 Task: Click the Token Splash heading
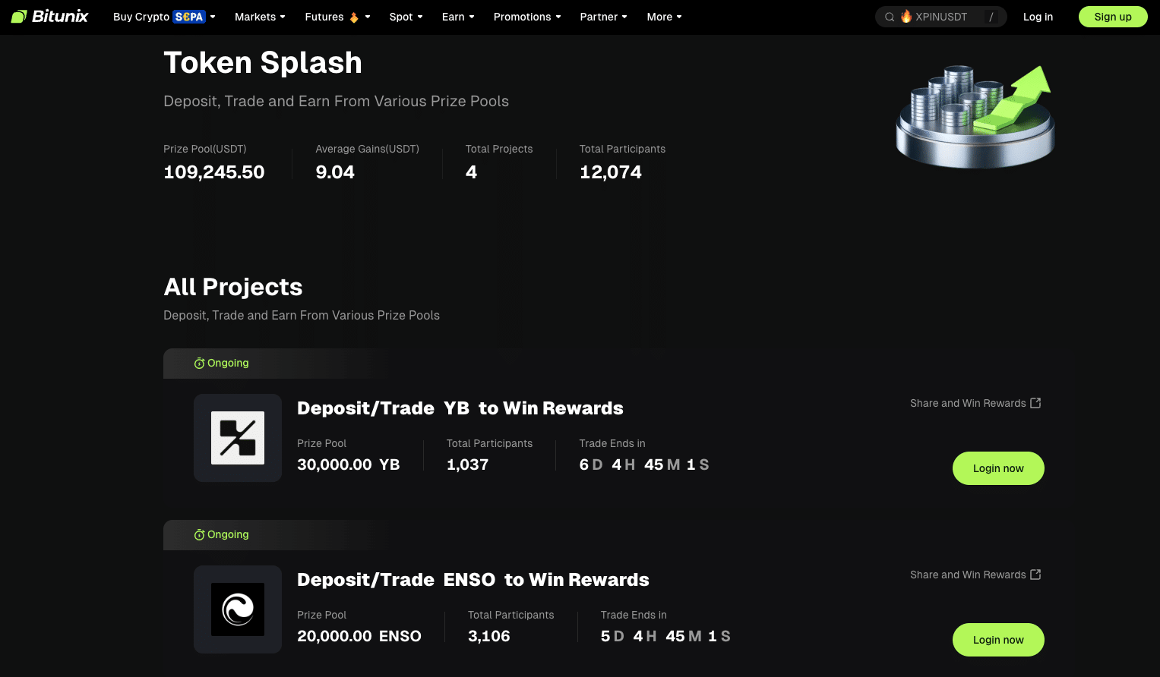pyautogui.click(x=263, y=62)
